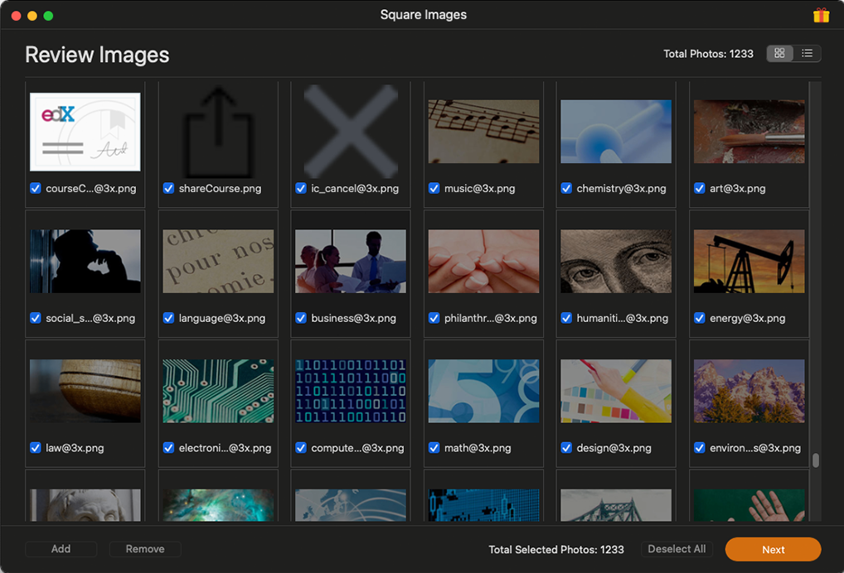Deselect the music@3x.png checkbox
This screenshot has width=844, height=573.
coord(434,188)
